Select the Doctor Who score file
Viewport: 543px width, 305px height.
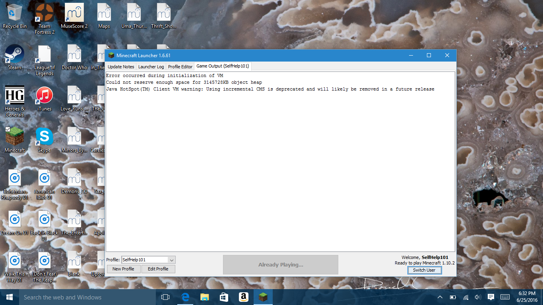[74, 58]
